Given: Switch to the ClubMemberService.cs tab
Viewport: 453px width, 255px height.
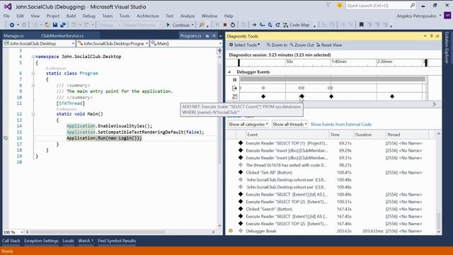Looking at the screenshot, I should [x=62, y=36].
